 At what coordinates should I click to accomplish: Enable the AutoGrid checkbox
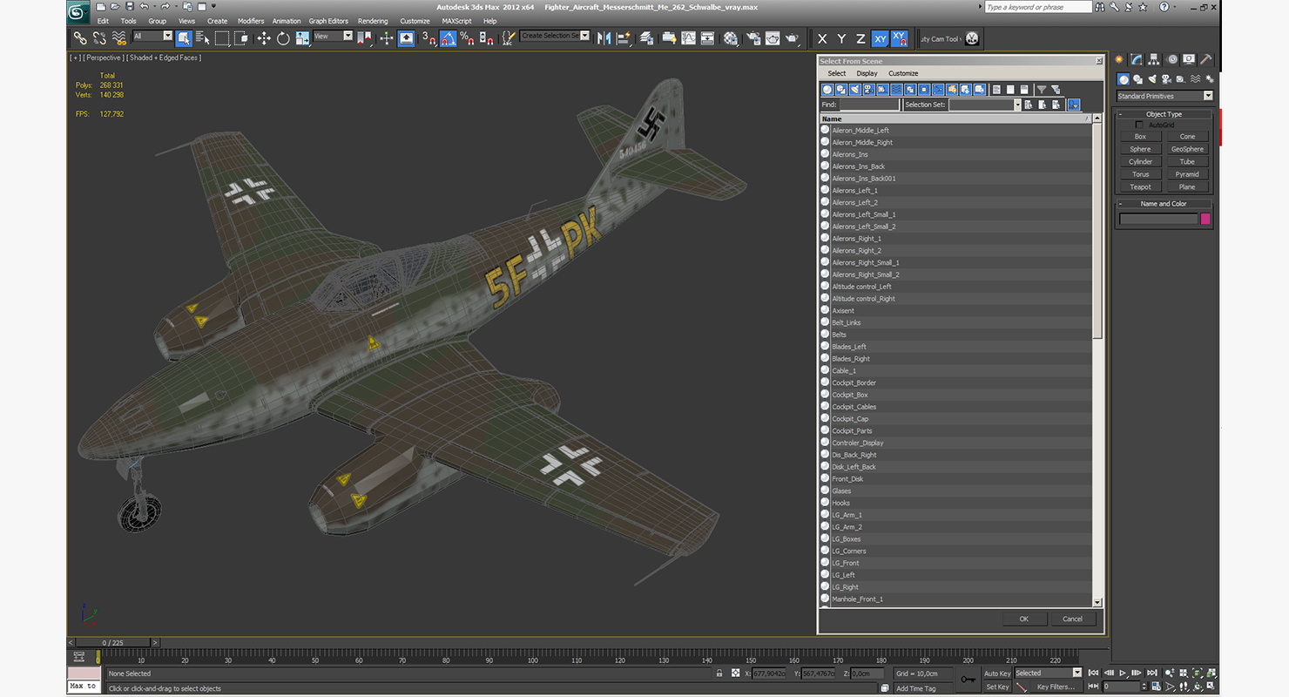tap(1139, 125)
